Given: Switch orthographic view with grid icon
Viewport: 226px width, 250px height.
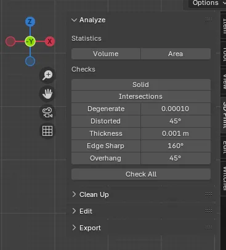Looking at the screenshot, I should [47, 131].
